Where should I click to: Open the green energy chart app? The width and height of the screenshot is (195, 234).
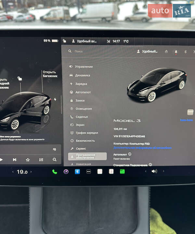pos(122,172)
